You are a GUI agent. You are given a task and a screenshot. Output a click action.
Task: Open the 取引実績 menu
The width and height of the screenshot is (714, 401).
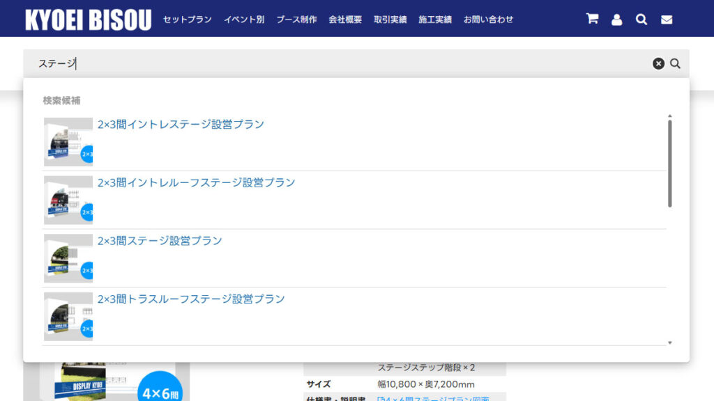click(390, 19)
